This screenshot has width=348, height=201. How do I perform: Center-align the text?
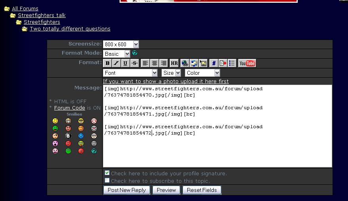click(x=154, y=63)
